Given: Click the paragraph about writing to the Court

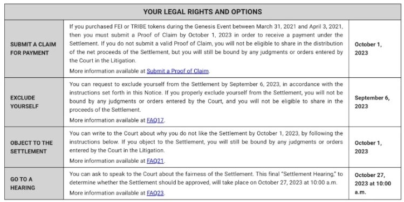Looking at the screenshot, I should (x=206, y=142).
